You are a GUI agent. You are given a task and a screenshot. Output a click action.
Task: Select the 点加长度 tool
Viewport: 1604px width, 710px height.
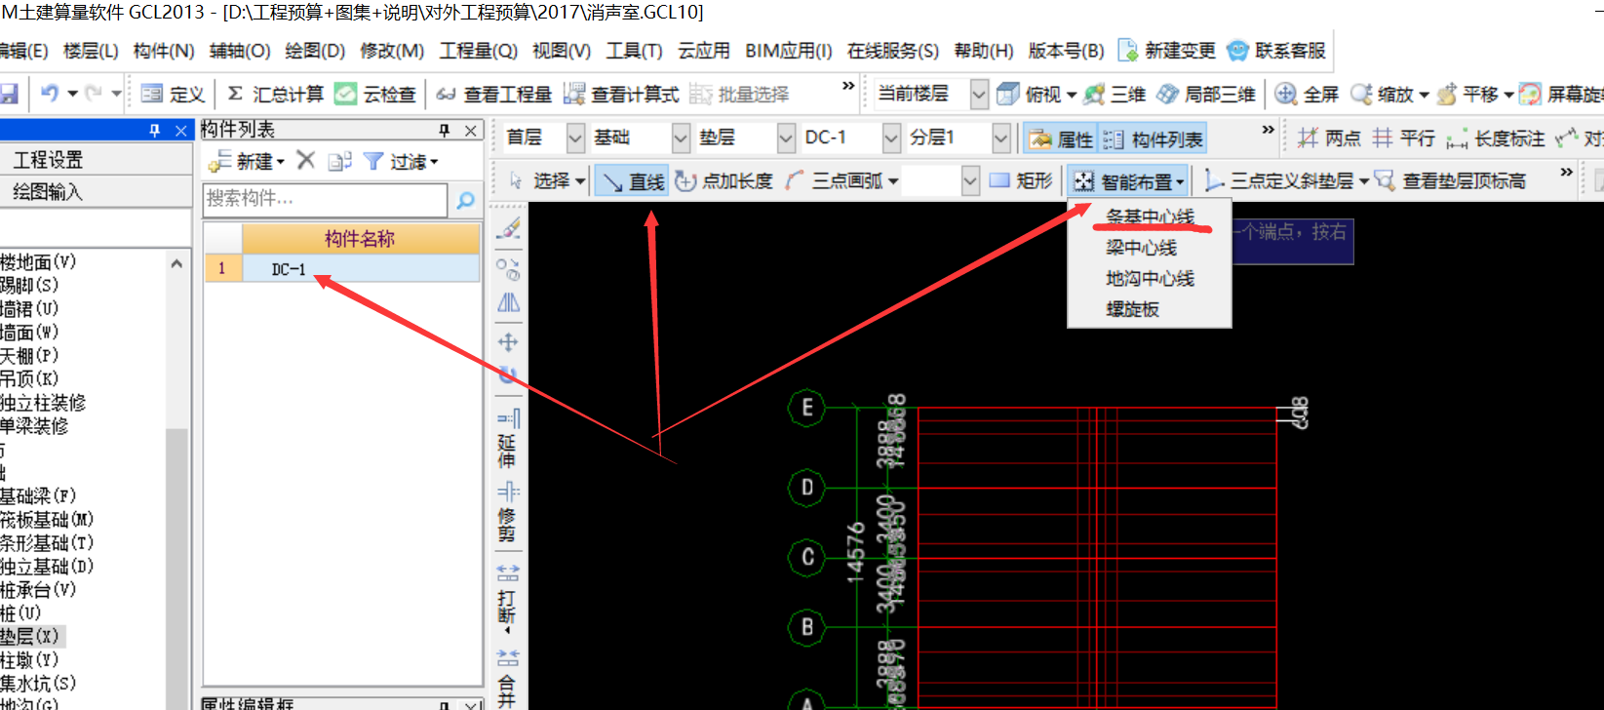click(x=724, y=180)
